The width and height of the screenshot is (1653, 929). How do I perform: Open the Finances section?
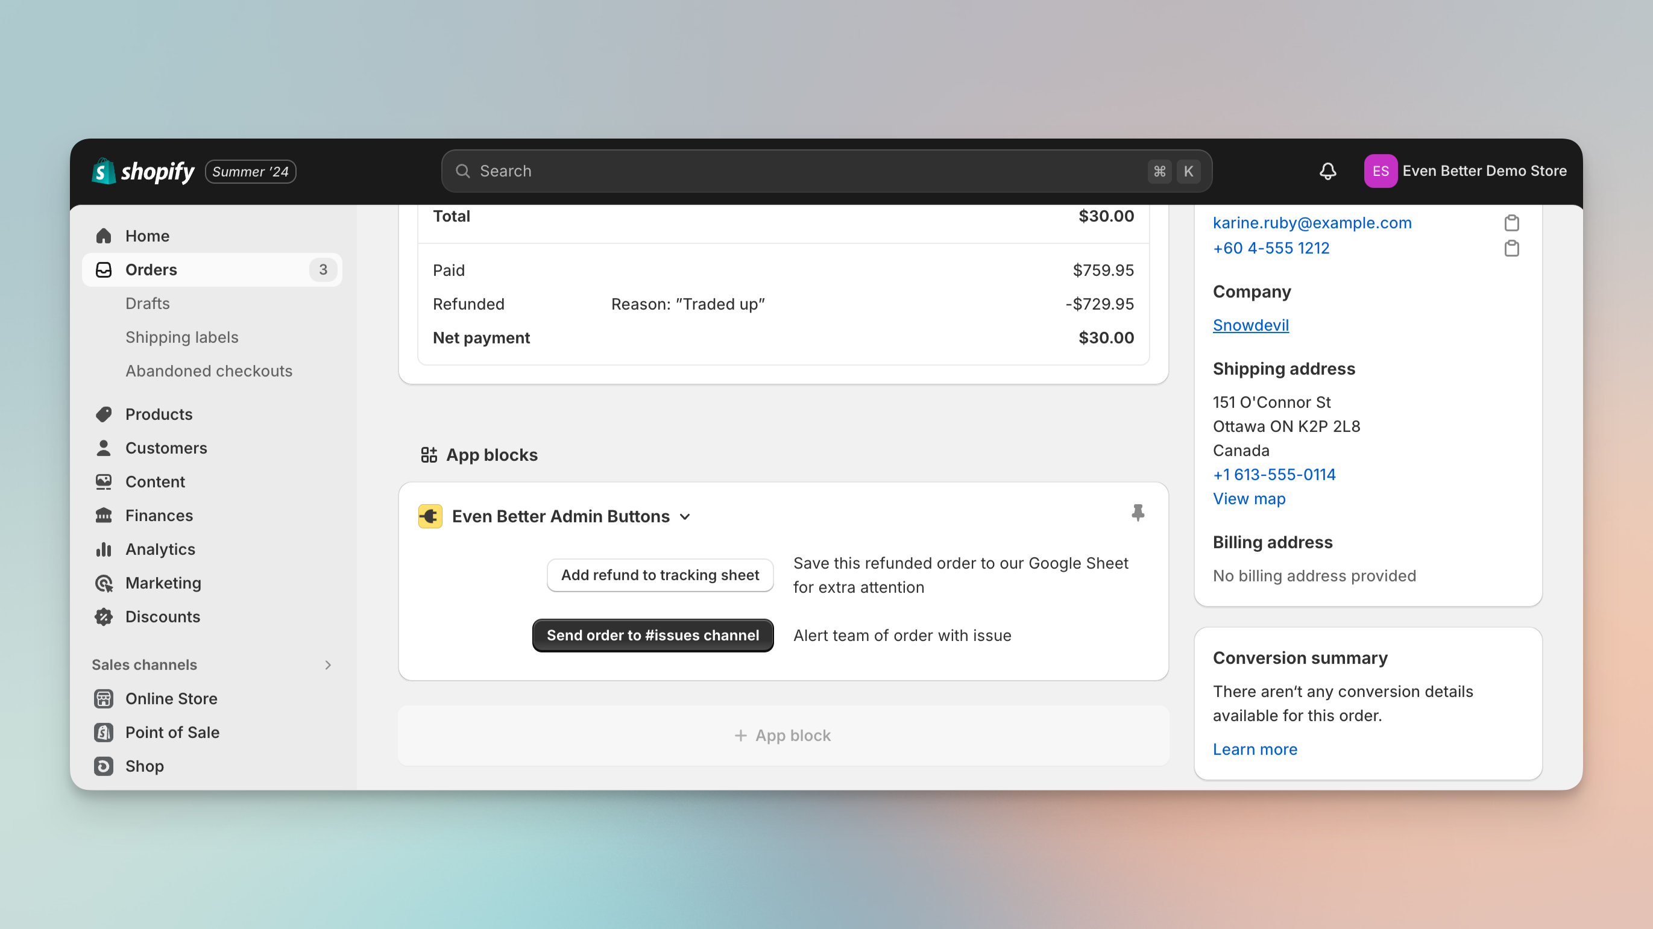coord(212,516)
